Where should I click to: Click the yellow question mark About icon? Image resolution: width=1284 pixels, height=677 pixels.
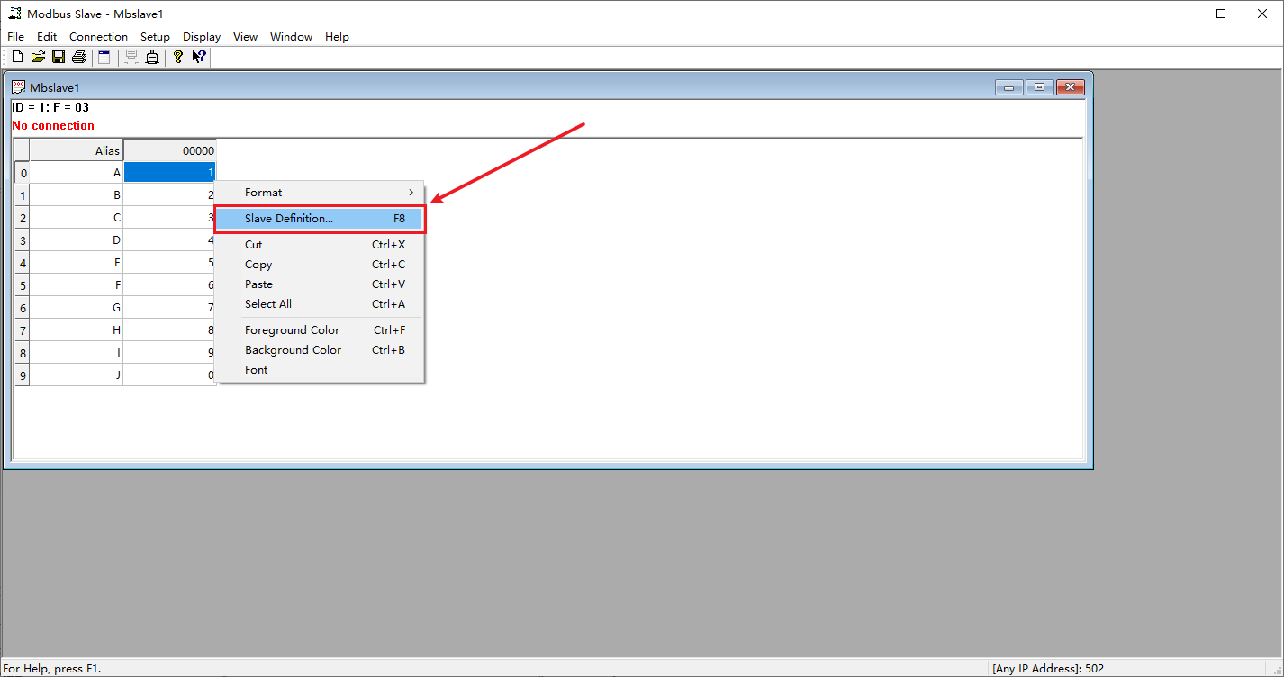pyautogui.click(x=178, y=58)
